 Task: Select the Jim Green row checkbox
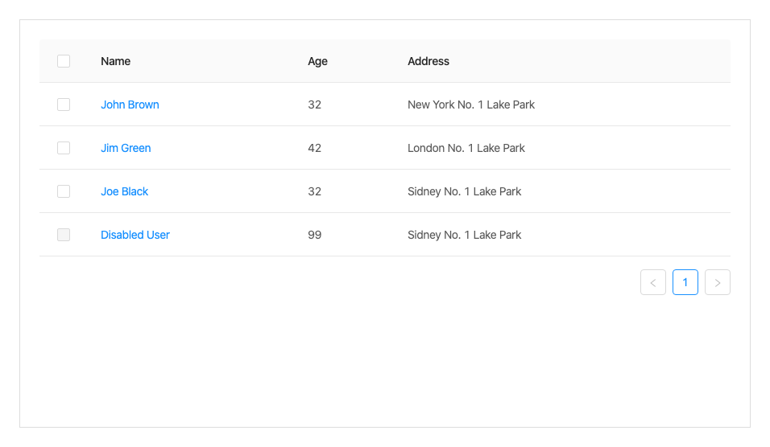tap(64, 148)
